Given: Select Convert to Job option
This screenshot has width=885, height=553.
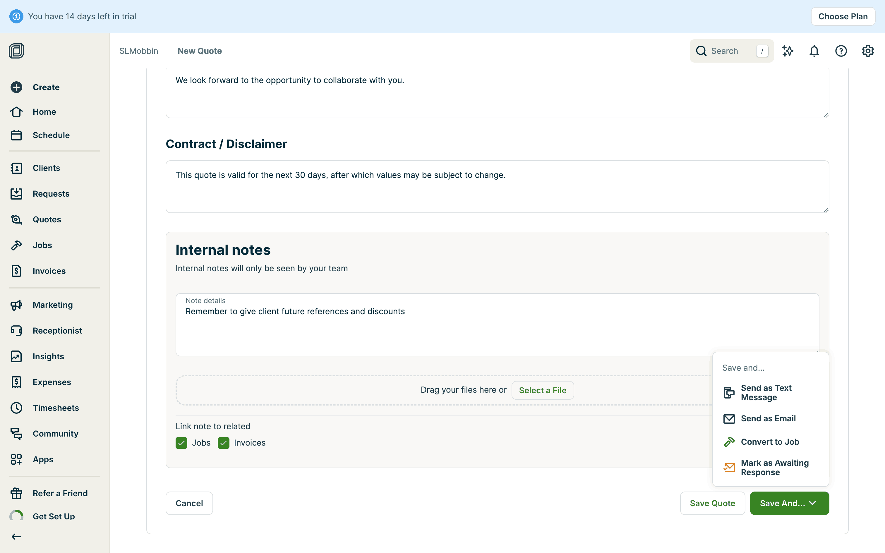Looking at the screenshot, I should (x=769, y=442).
